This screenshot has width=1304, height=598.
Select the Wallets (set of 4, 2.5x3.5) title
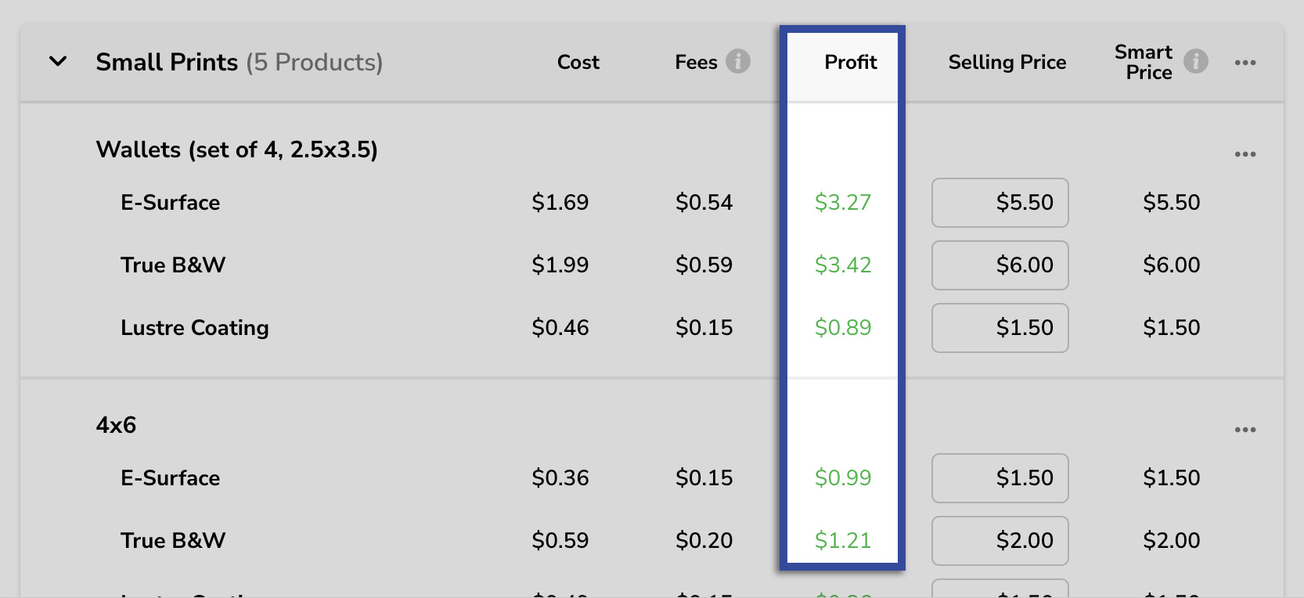click(x=236, y=149)
